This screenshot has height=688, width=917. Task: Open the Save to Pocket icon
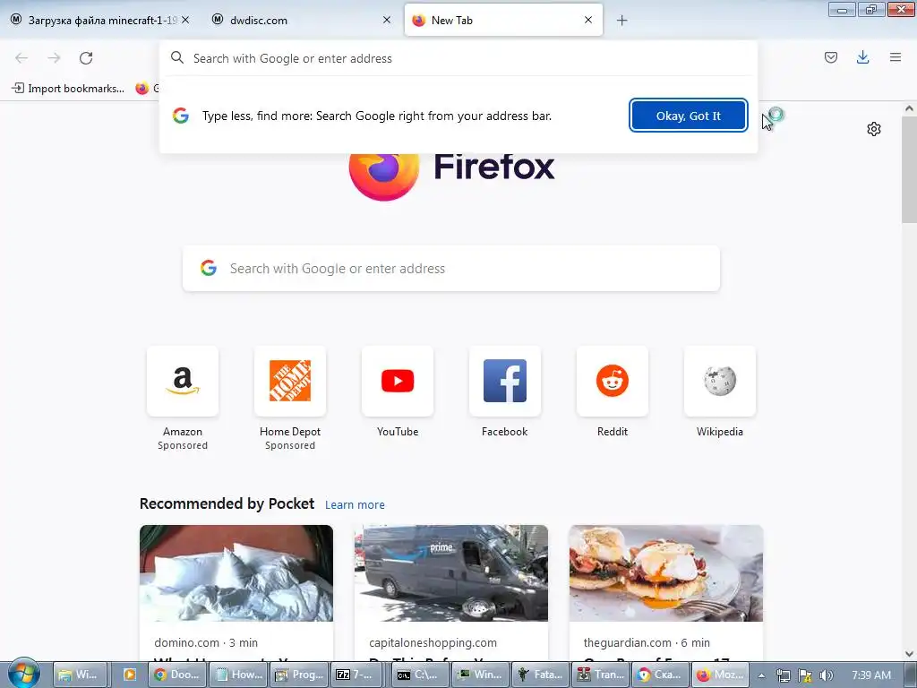tap(830, 57)
